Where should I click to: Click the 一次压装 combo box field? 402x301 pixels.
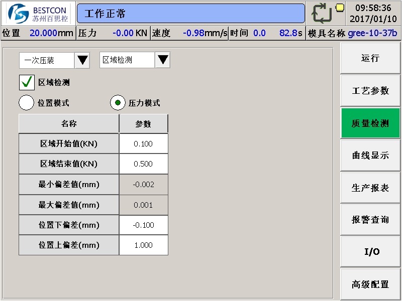tap(47, 60)
